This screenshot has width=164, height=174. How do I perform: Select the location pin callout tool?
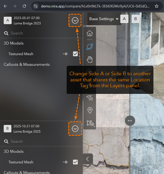(x=90, y=110)
